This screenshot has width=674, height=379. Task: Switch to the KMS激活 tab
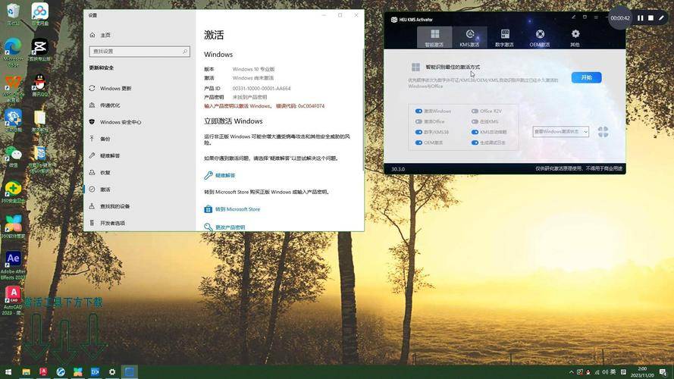click(x=469, y=37)
